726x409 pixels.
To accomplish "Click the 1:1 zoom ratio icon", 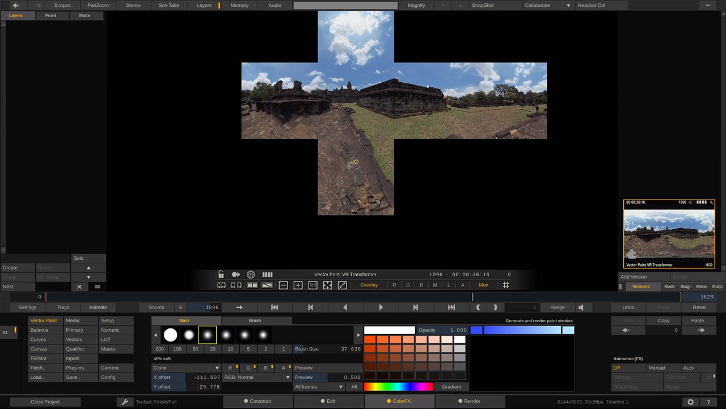I will 313,285.
